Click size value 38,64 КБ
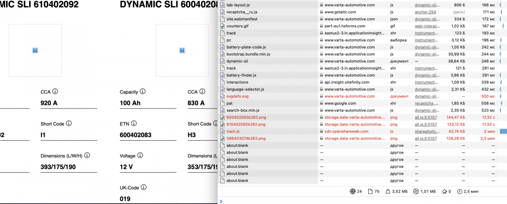Viewport: 507px width, 204px height. 457,61
